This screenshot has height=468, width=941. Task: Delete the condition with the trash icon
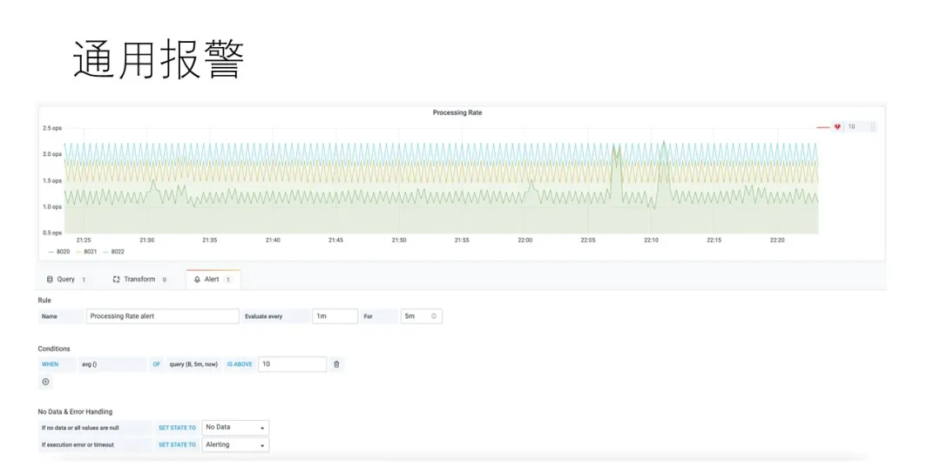[x=336, y=364]
